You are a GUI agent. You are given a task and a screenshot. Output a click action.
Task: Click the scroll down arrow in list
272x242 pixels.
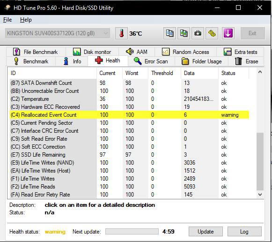[260, 195]
